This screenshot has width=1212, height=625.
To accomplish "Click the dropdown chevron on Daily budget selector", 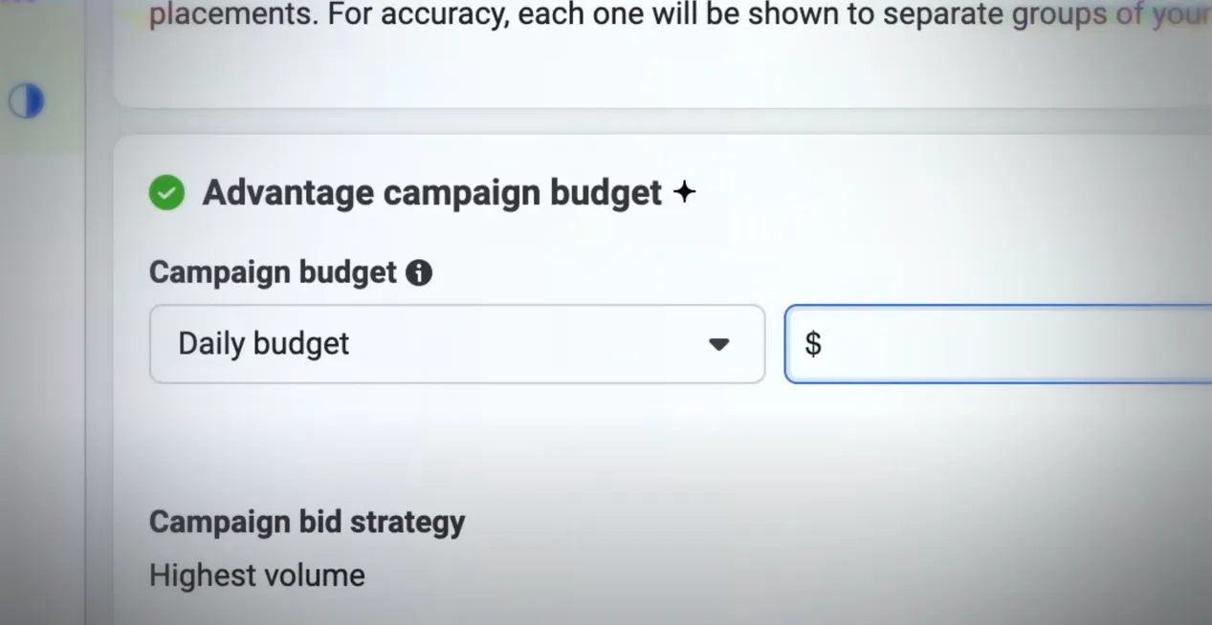I will [x=719, y=345].
